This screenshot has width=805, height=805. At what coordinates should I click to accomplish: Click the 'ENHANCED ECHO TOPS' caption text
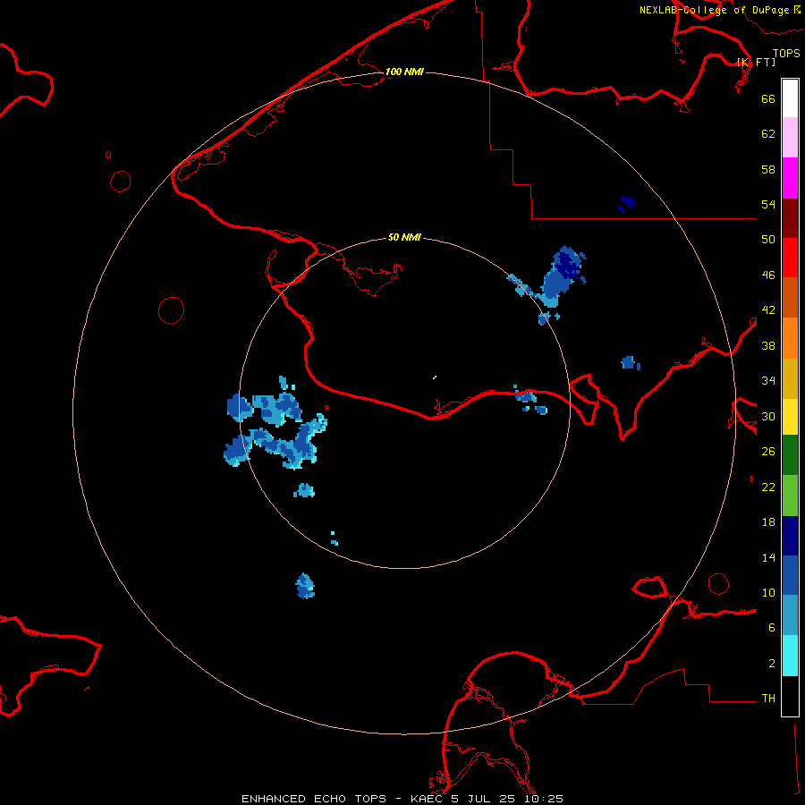click(x=314, y=799)
